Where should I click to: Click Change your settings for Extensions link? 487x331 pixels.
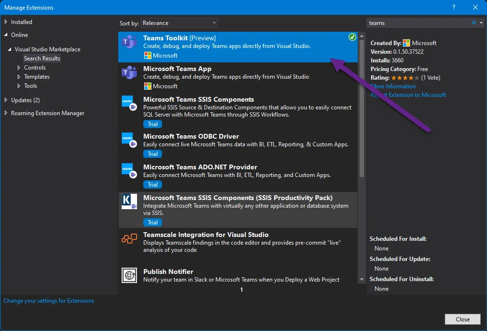pyautogui.click(x=49, y=301)
